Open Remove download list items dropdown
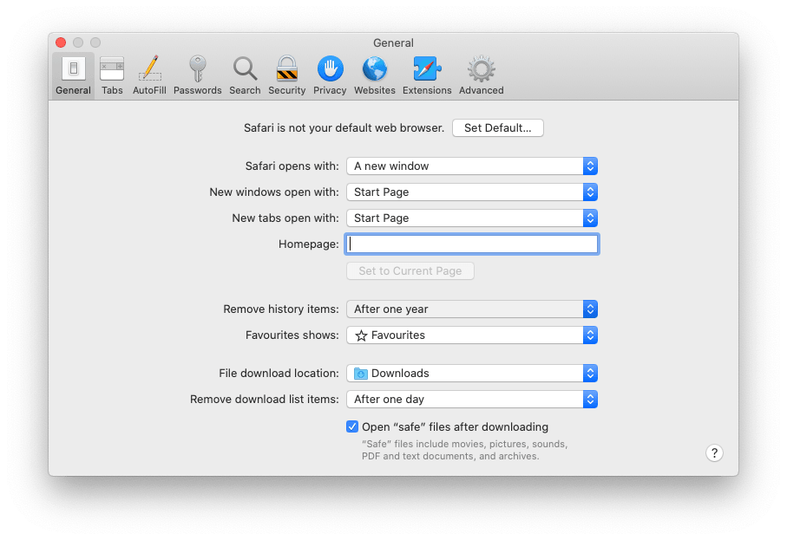 [x=472, y=399]
